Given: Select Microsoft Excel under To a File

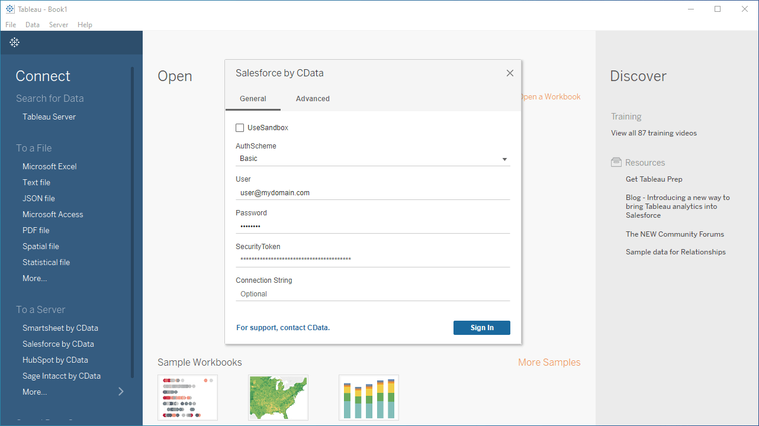Looking at the screenshot, I should (x=49, y=166).
